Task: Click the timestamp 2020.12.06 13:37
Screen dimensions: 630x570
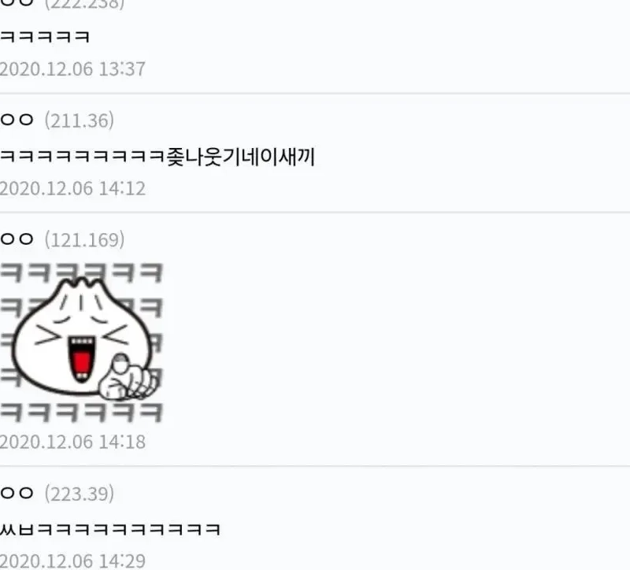Action: (72, 69)
